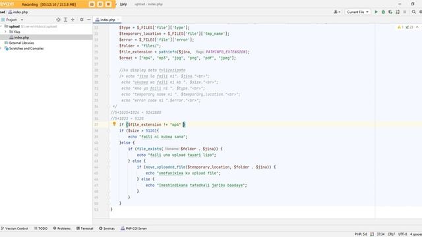Click index.php in the navigation breadcrumb bar
This screenshot has width=422, height=237.
pos(18,12)
